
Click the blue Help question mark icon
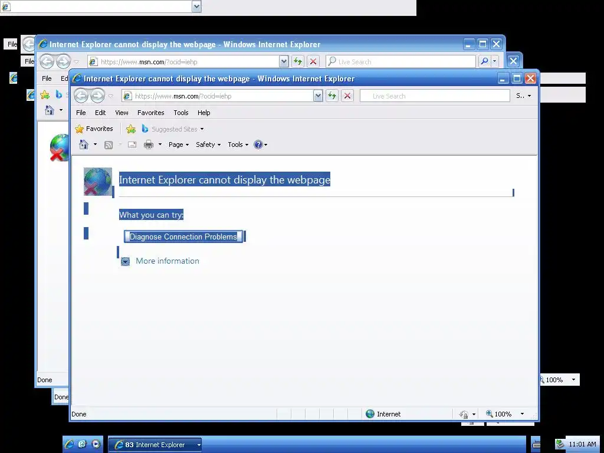point(258,145)
